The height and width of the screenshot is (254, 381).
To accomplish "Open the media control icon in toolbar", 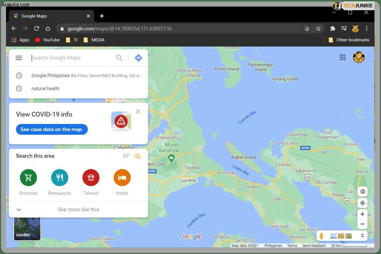I will point(344,28).
